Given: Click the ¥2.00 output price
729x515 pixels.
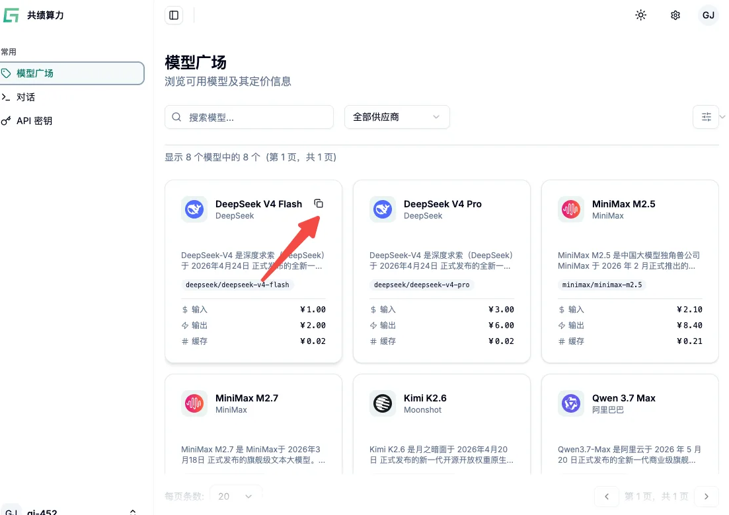Looking at the screenshot, I should (x=313, y=325).
